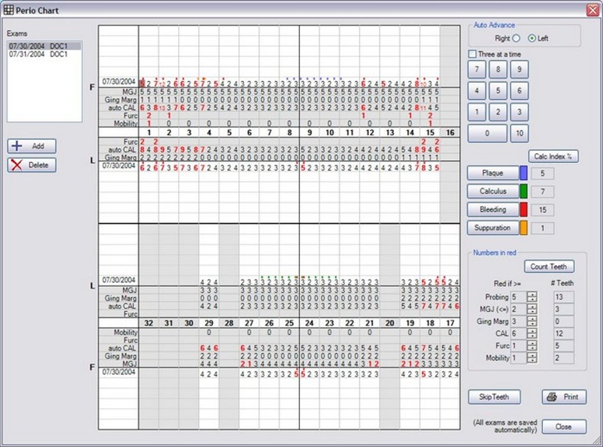Viewport: 603px width, 447px height.
Task: Click the Calculus button
Action: pos(493,191)
